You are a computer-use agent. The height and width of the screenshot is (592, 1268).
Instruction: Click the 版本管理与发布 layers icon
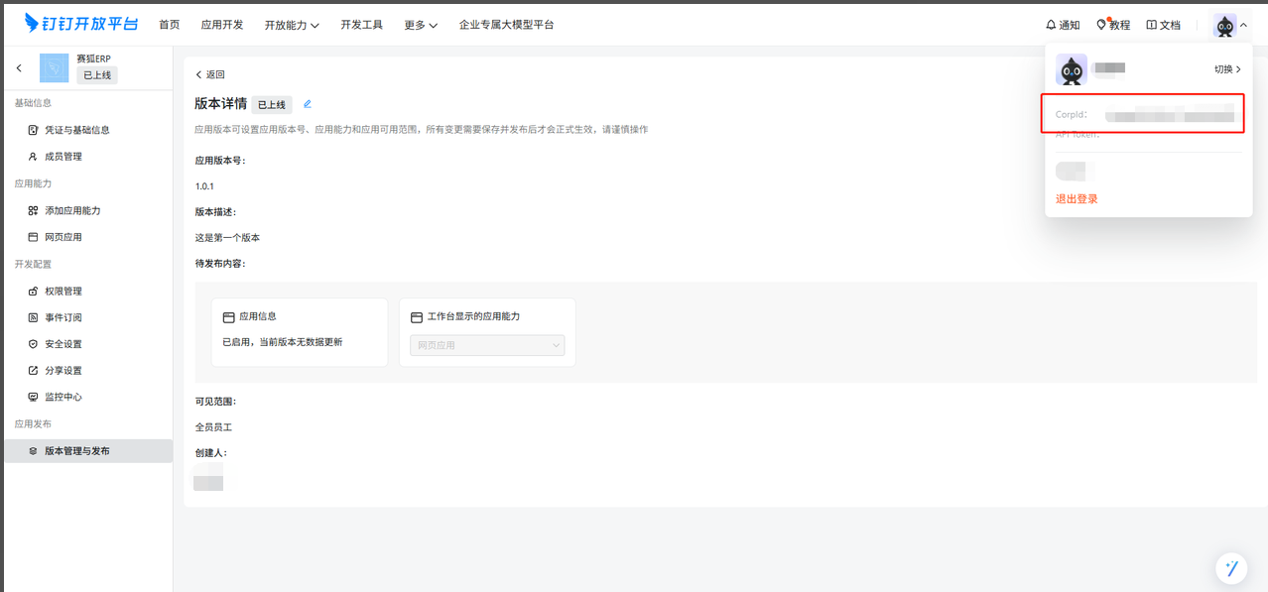(34, 450)
